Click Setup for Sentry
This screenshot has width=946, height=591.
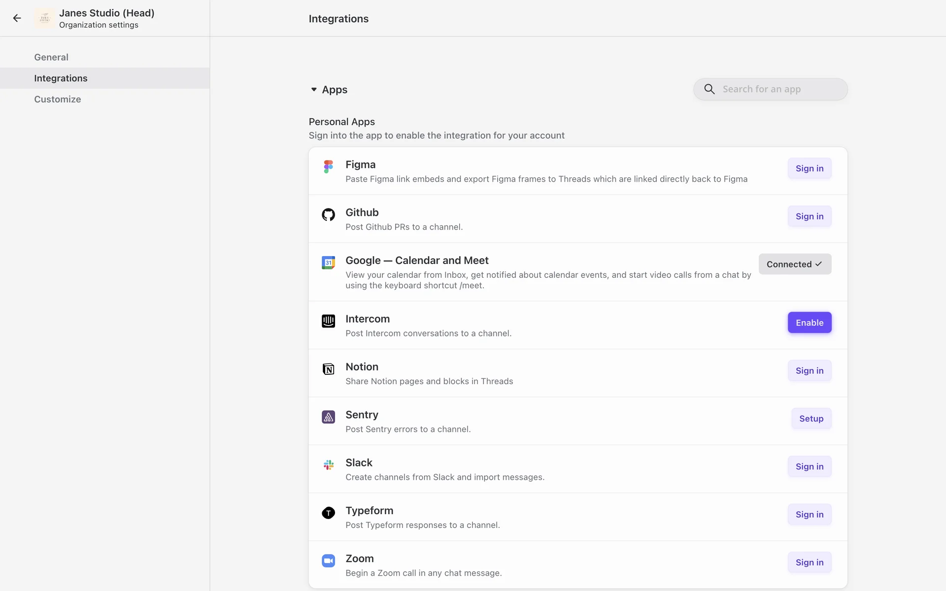pyautogui.click(x=811, y=419)
